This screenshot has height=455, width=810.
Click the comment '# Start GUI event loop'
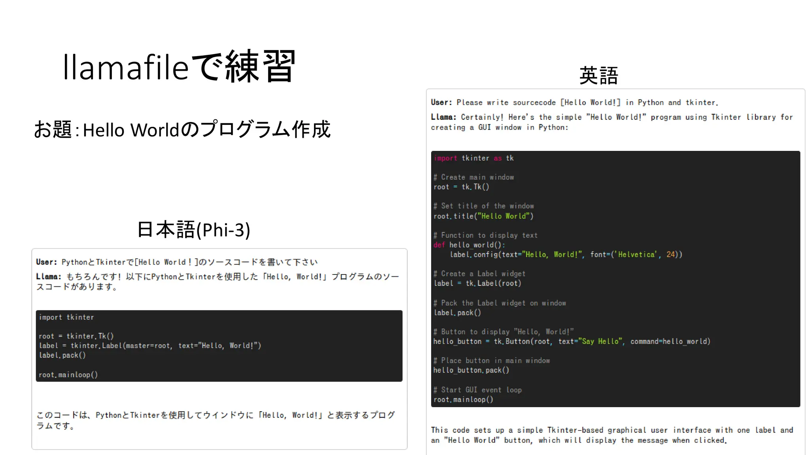(478, 390)
